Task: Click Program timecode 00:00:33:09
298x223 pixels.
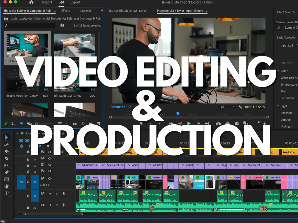Action: [x=121, y=107]
